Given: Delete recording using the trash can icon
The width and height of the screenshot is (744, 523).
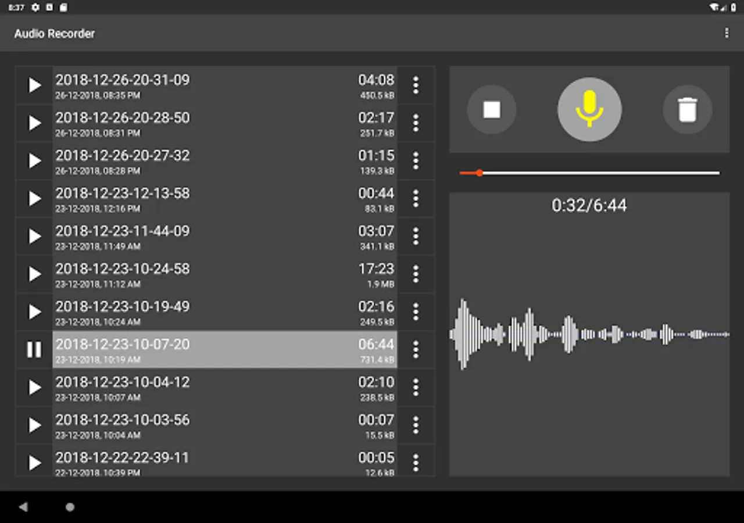Looking at the screenshot, I should [x=687, y=109].
